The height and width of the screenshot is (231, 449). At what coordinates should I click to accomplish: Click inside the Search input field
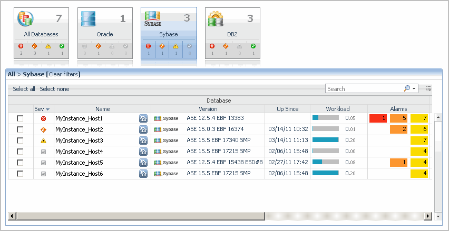[x=364, y=88]
